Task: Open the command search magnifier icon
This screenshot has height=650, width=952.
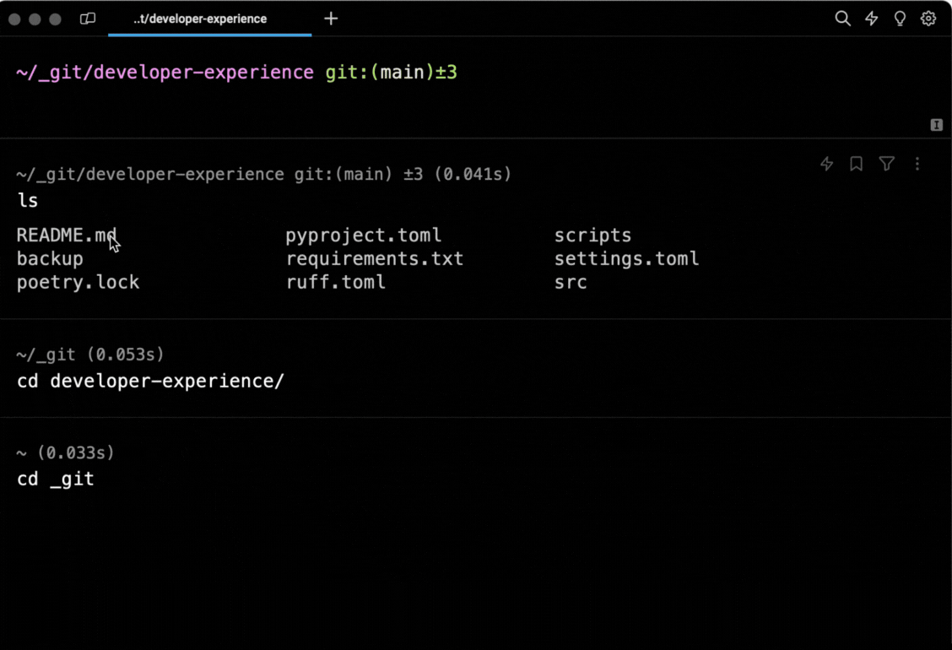Action: [x=842, y=19]
